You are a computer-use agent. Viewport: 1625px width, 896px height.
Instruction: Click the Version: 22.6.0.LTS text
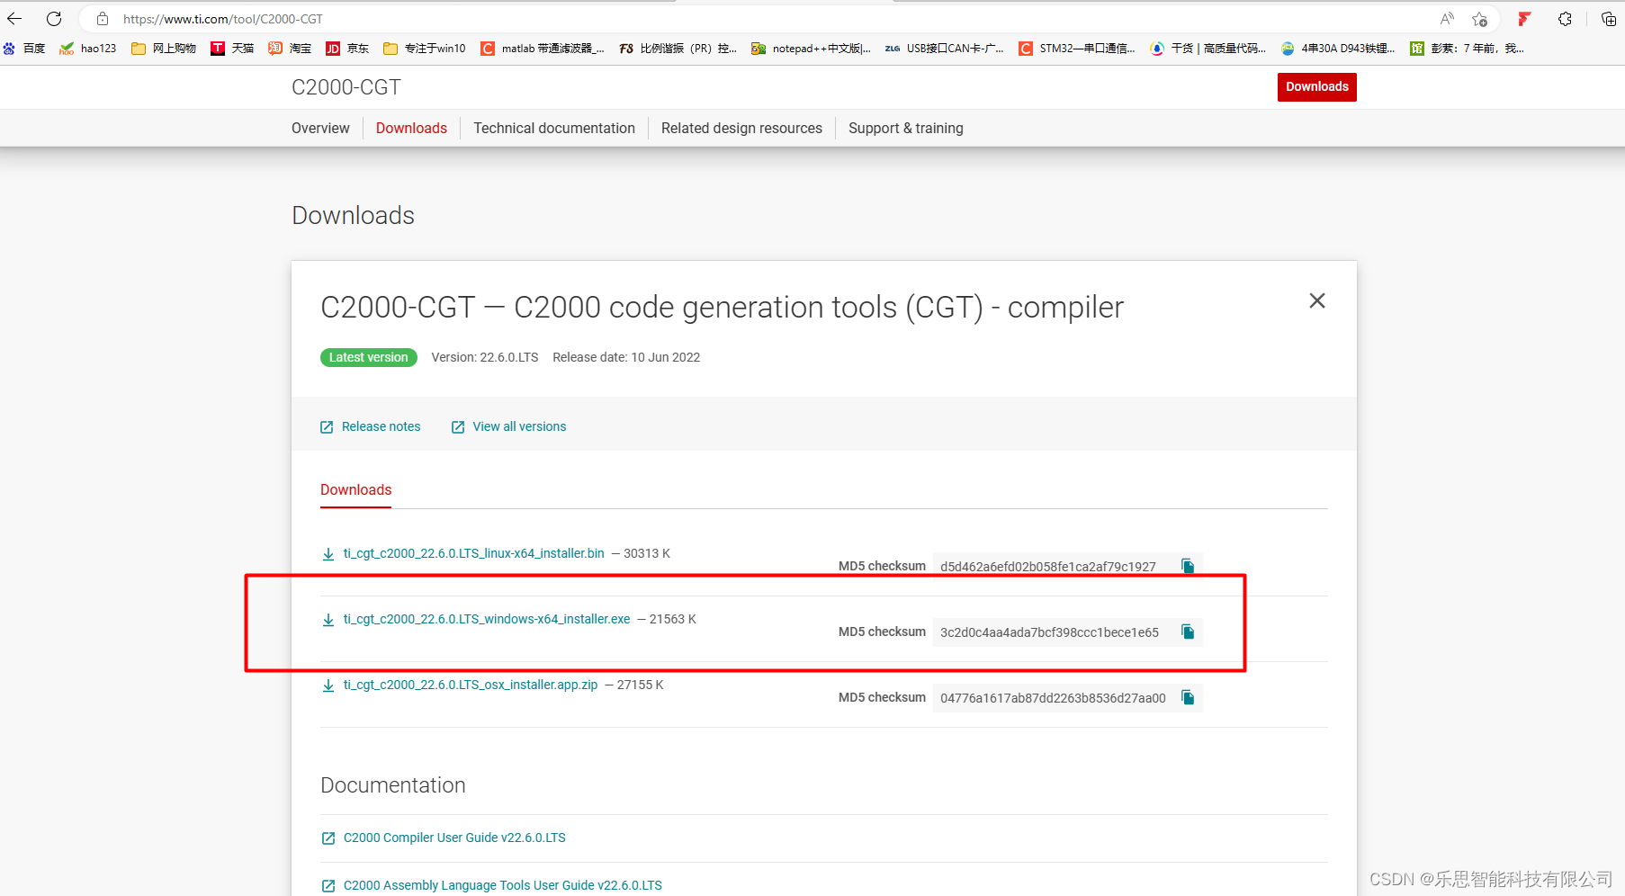[x=485, y=358]
